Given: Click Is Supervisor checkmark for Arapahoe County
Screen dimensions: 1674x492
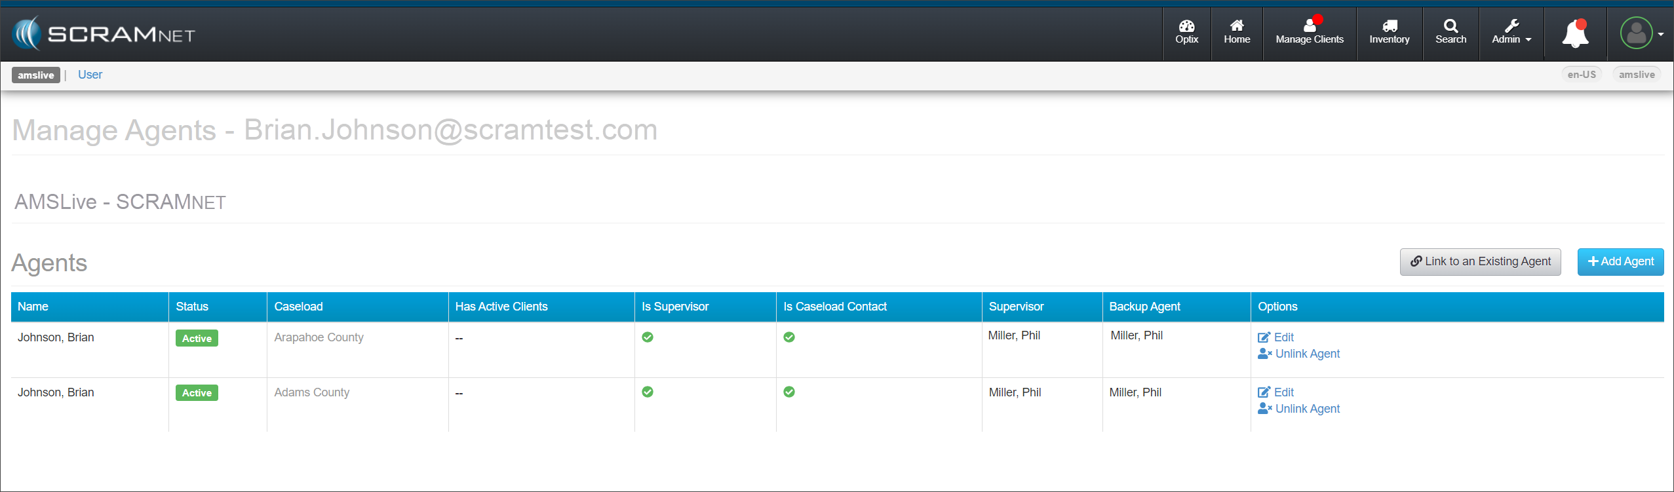Looking at the screenshot, I should (x=648, y=337).
